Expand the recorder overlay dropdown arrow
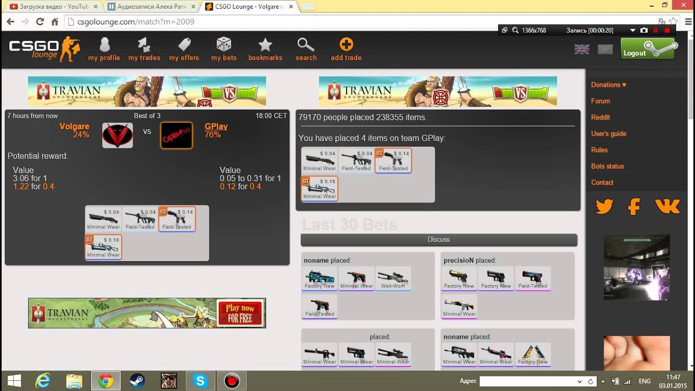695x391 pixels. (x=632, y=30)
